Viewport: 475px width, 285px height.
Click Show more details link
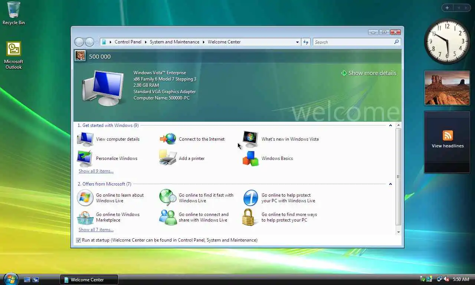tap(372, 73)
